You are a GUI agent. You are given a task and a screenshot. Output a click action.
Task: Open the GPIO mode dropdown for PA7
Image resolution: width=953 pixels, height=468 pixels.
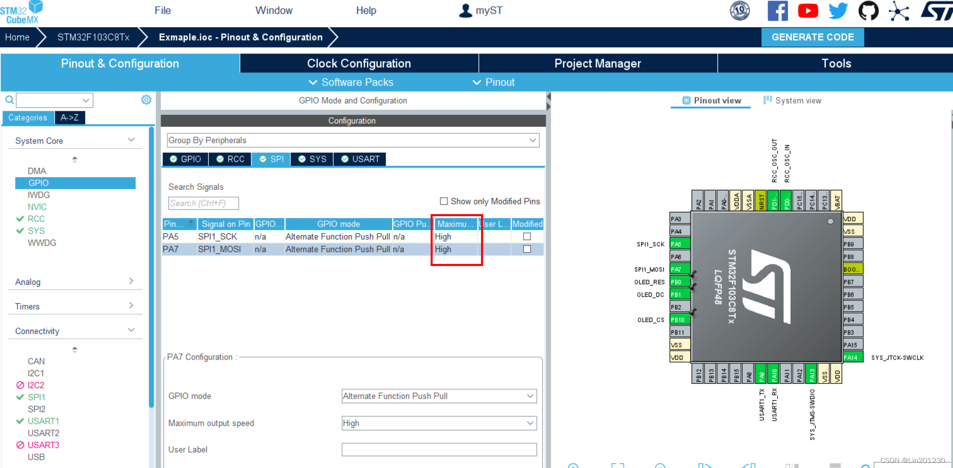[x=439, y=396]
